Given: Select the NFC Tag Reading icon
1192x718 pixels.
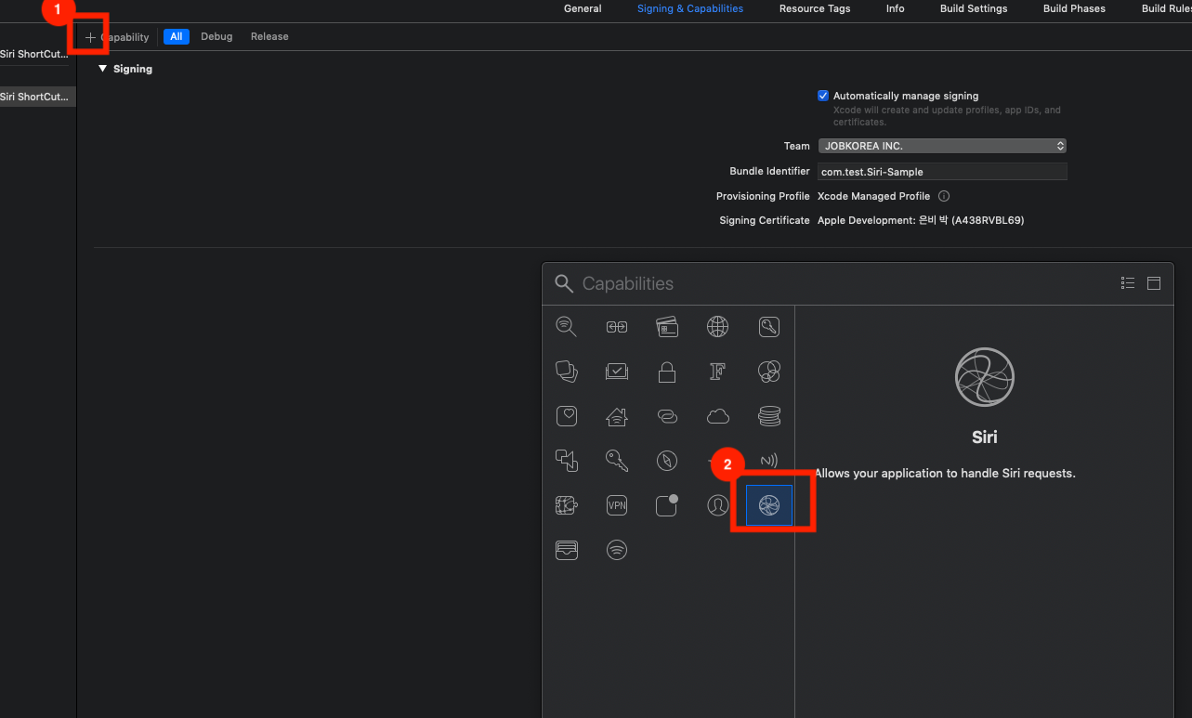Looking at the screenshot, I should (x=768, y=460).
